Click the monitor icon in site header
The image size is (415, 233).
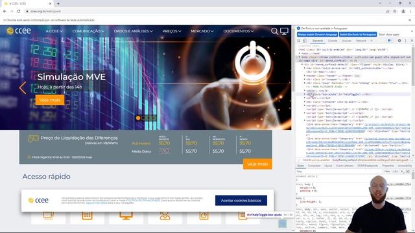click(x=284, y=31)
